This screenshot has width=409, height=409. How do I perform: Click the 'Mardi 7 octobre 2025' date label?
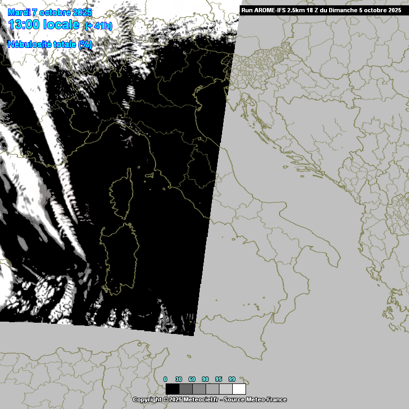coord(50,13)
